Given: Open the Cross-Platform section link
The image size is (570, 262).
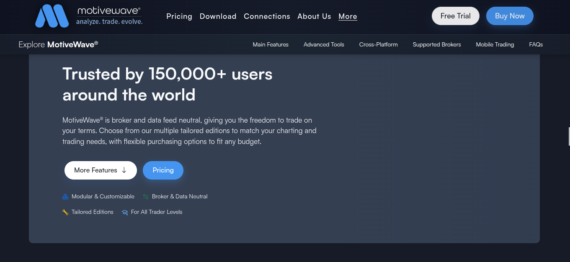Looking at the screenshot, I should pyautogui.click(x=379, y=44).
